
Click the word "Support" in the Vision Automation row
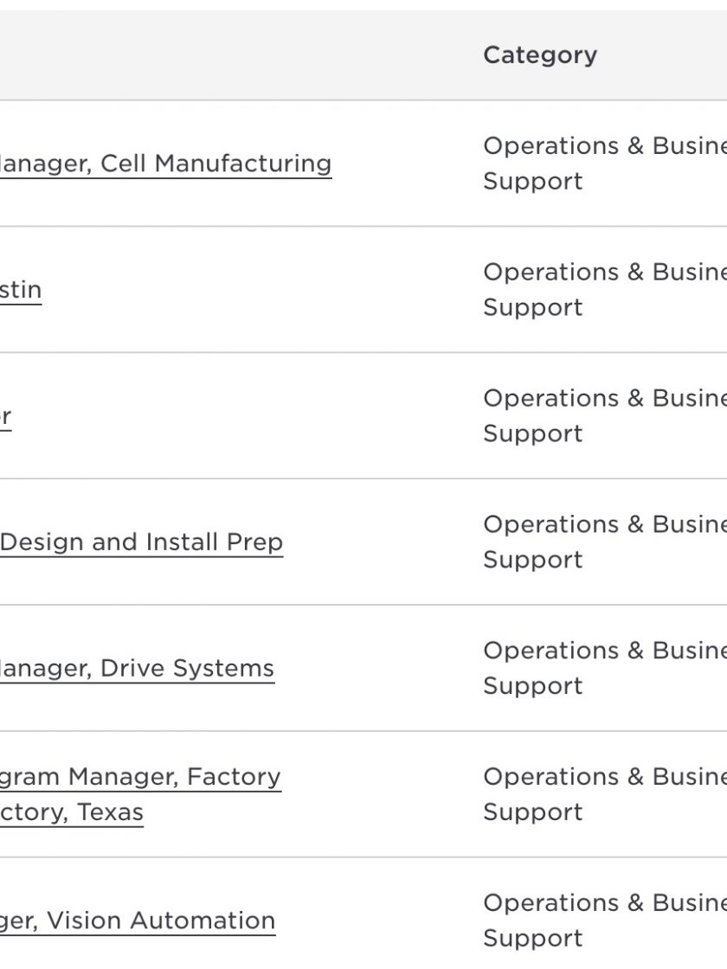(x=533, y=938)
